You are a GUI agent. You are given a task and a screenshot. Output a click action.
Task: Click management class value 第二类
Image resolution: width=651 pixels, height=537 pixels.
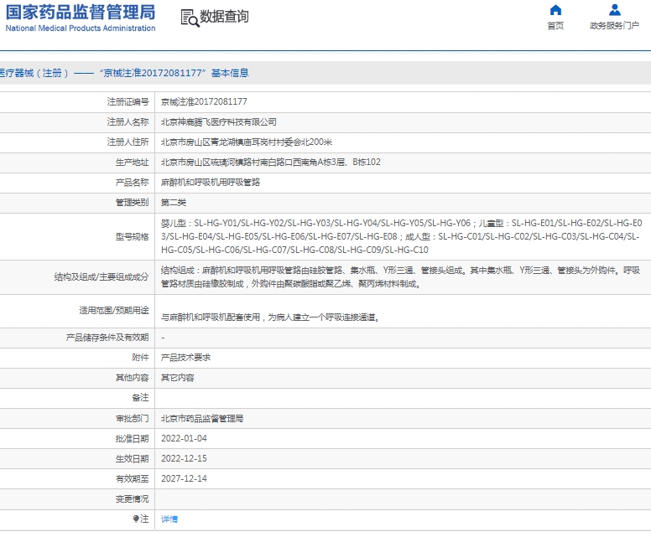coord(174,203)
